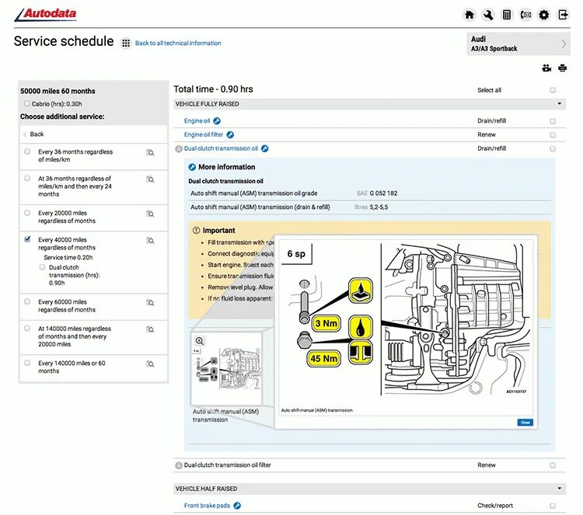This screenshot has height=515, width=583.
Task: Tick the Engine oil filter Renew checkbox
Action: [x=553, y=135]
